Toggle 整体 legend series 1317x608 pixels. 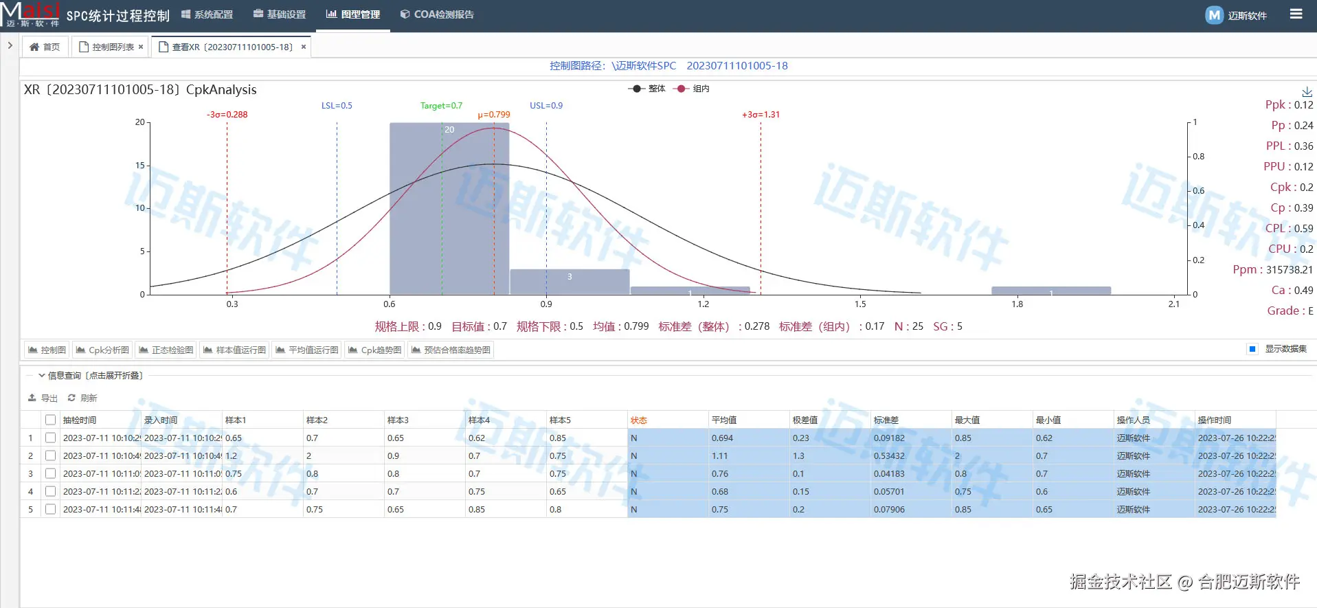[647, 89]
